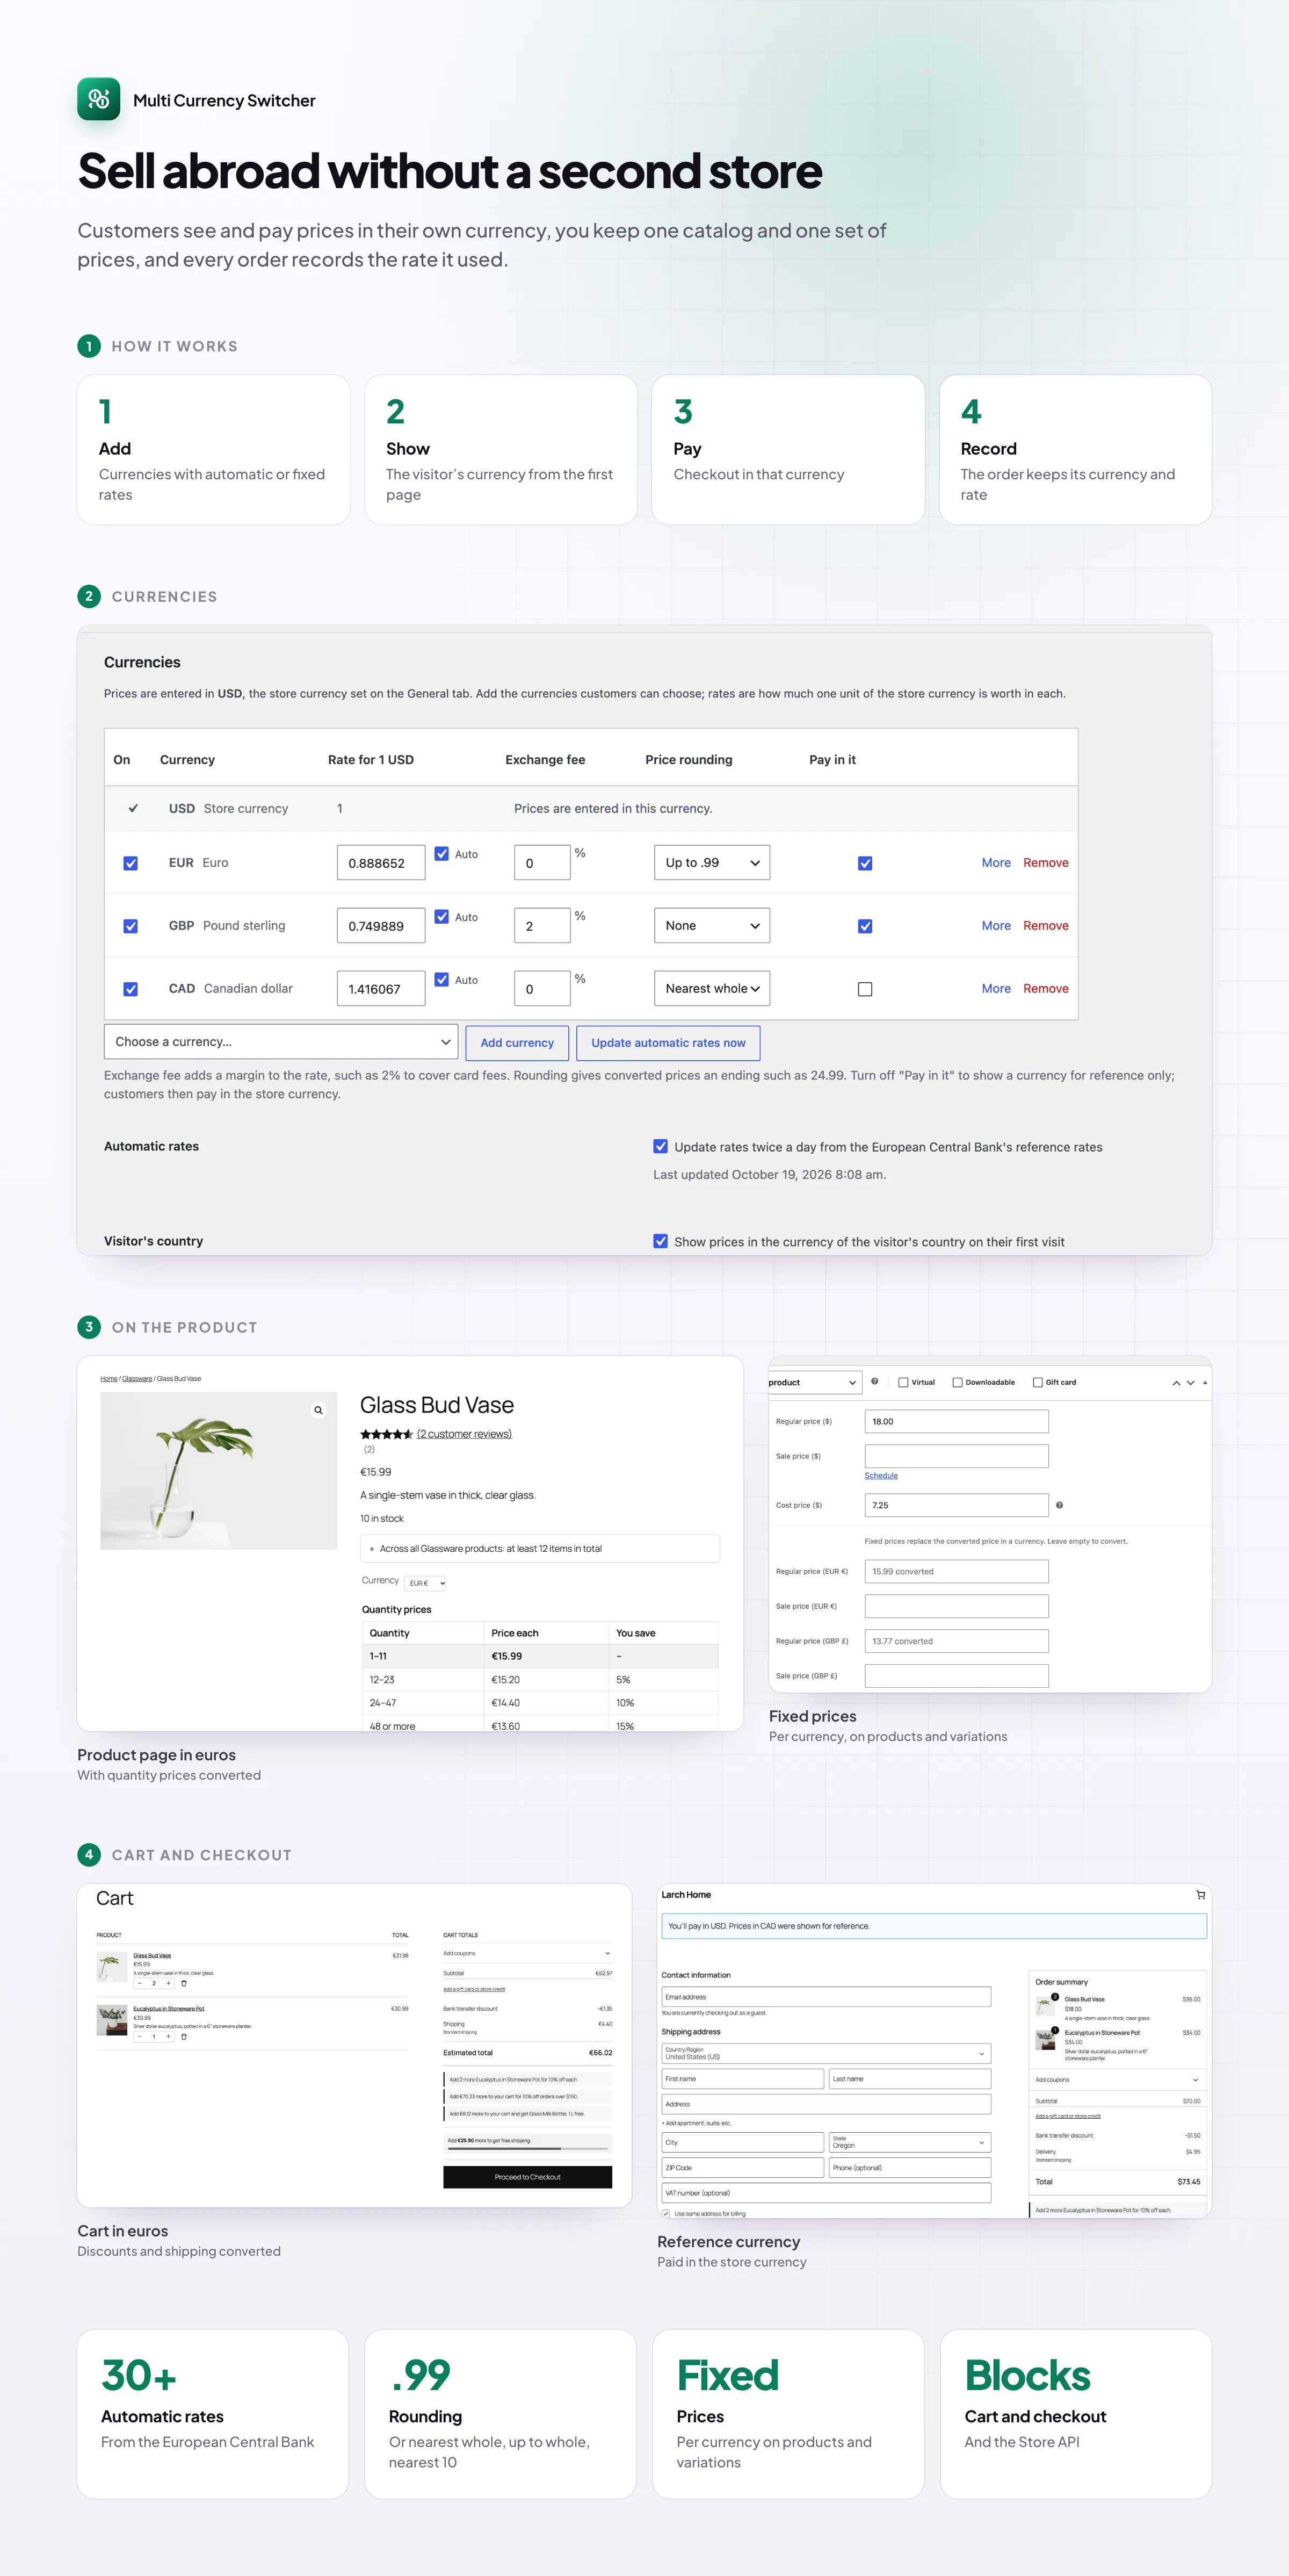1289x2576 pixels.
Task: Click the GBP exchange fee field showing 2
Action: [541, 926]
